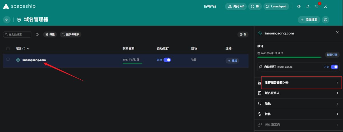Open help question mark icon
Image resolution: width=343 pixels, height=132 pixels.
(x=326, y=20)
